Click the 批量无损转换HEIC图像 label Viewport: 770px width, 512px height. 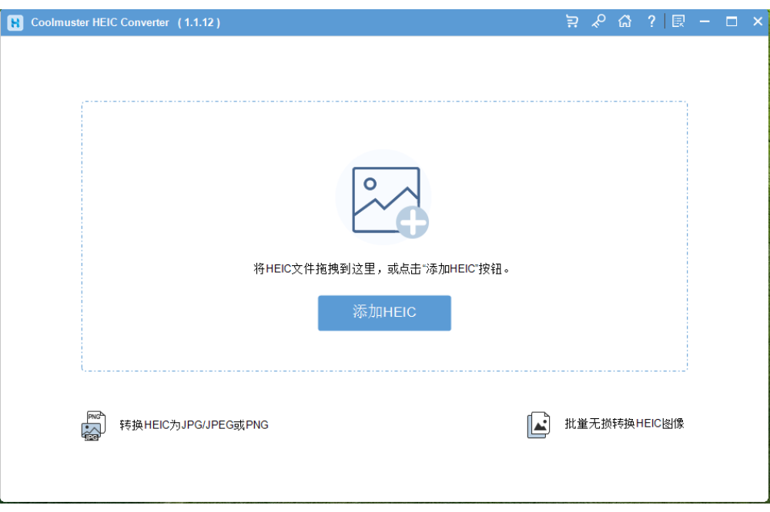[x=624, y=424]
